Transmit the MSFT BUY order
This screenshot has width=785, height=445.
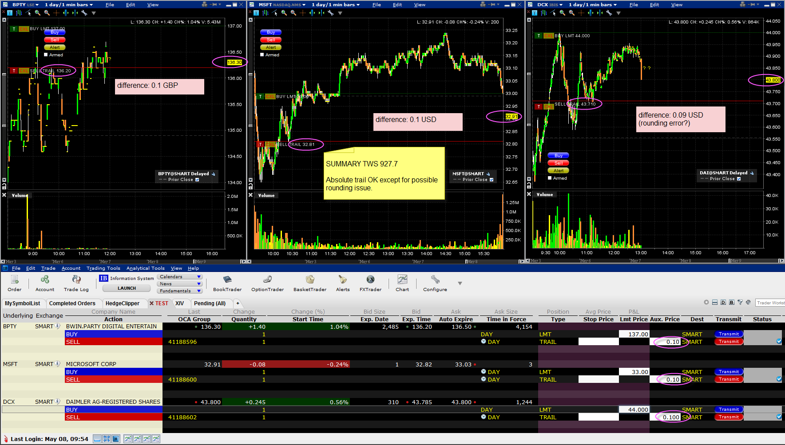pyautogui.click(x=729, y=372)
